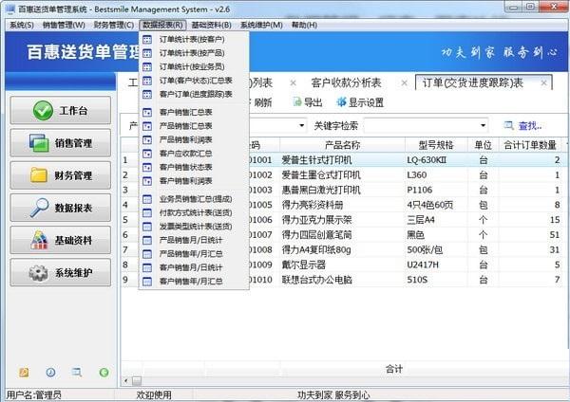Open 客户销售汇总表 report
570x402 pixels.
tap(185, 112)
